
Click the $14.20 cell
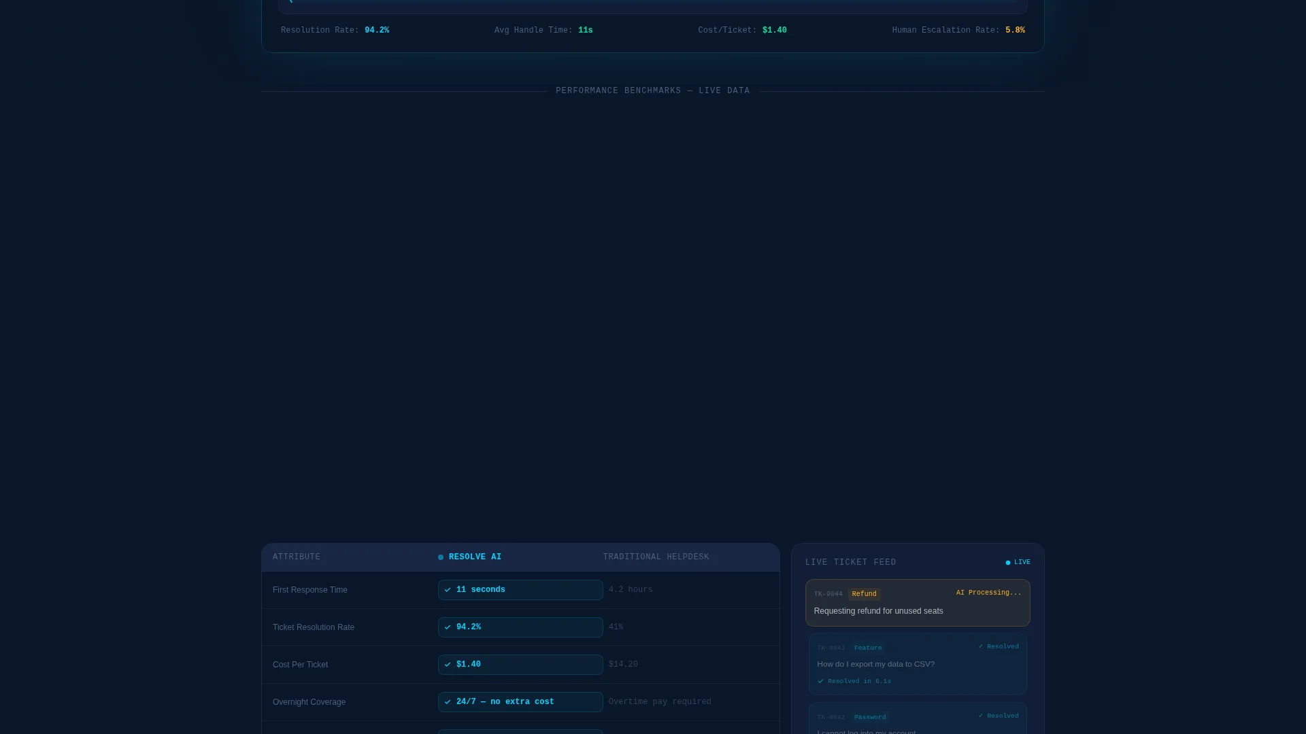pyautogui.click(x=623, y=665)
